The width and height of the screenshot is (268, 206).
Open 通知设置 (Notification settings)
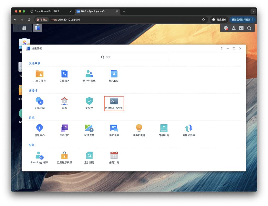point(114,130)
